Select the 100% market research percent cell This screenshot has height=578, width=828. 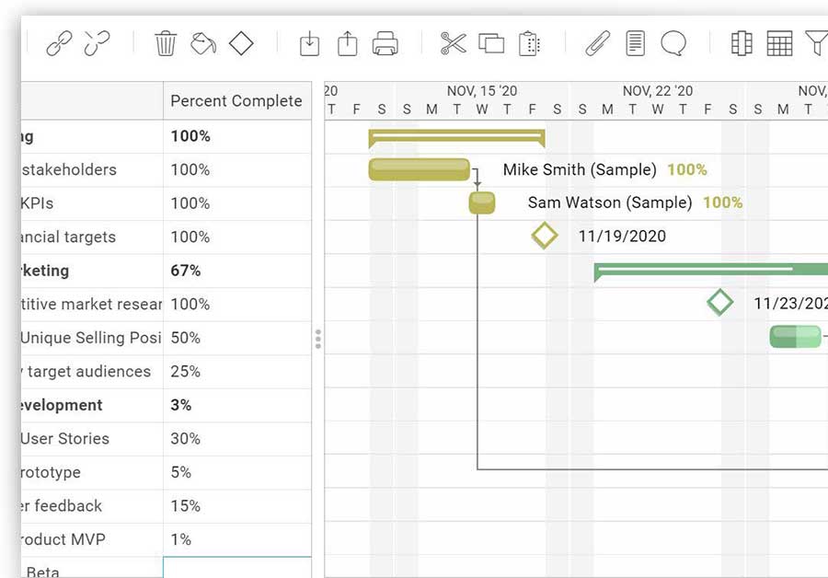[237, 305]
